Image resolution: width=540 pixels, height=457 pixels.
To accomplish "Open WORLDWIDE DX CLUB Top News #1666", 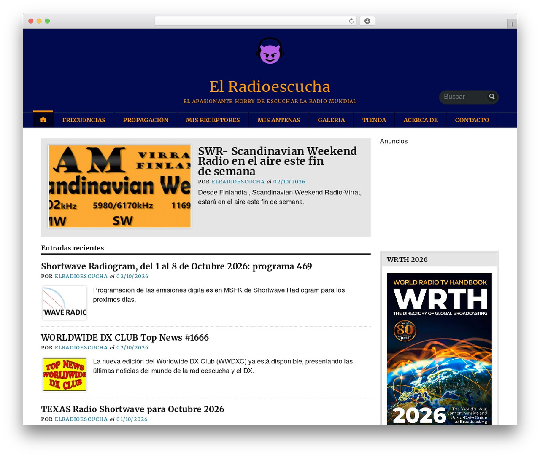I will coord(125,338).
